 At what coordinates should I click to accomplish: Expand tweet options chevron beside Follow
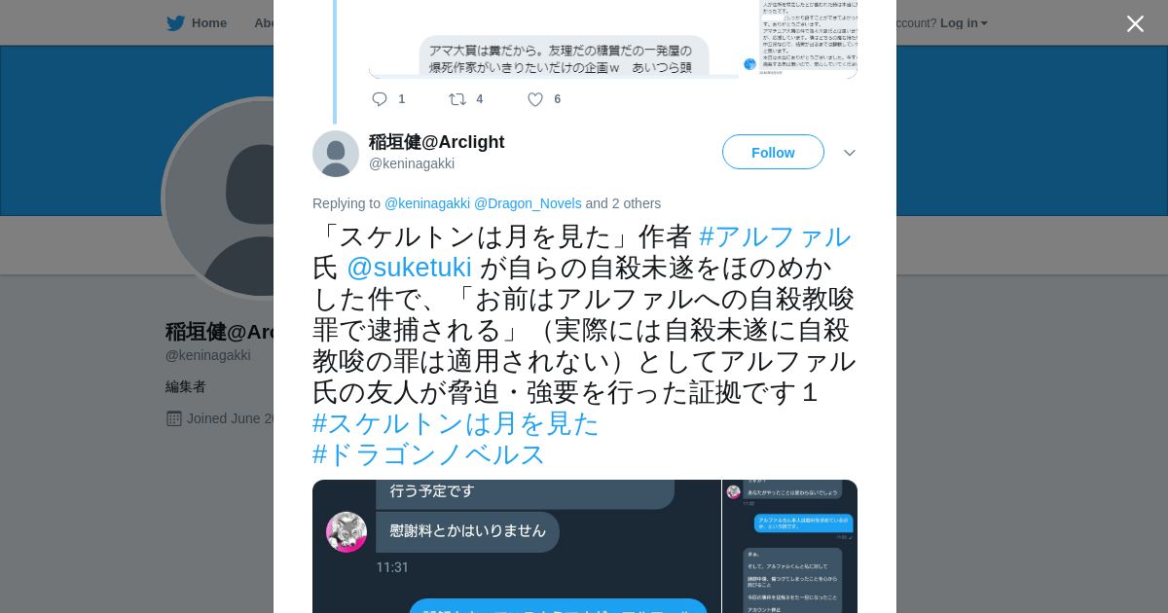pos(850,153)
